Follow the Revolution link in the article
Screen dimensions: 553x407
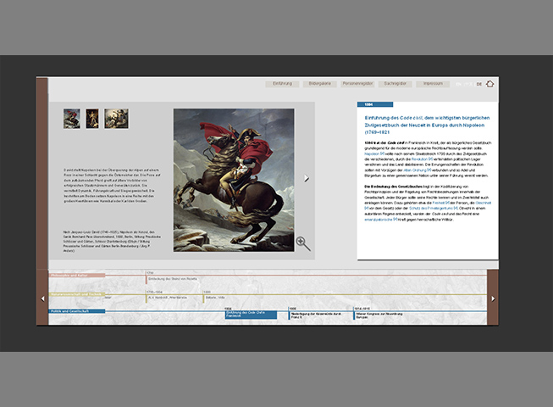click(x=422, y=159)
